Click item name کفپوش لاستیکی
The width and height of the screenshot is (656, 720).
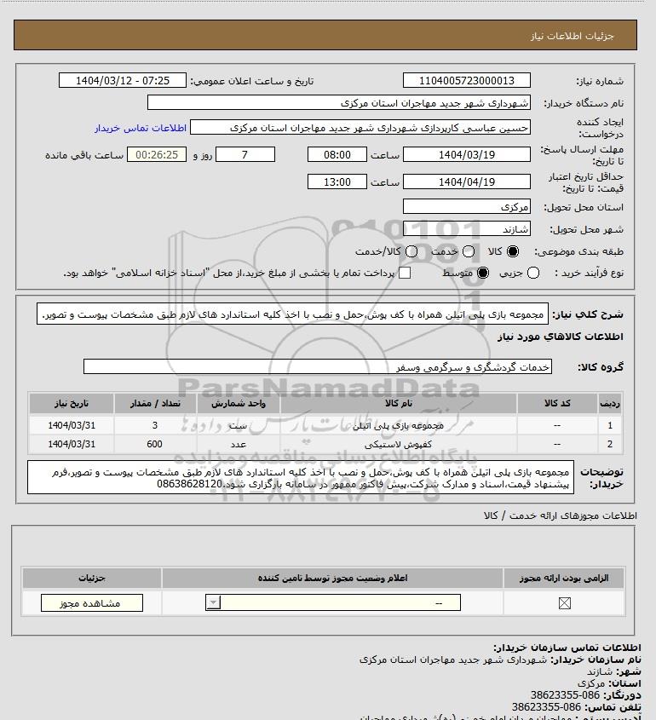(399, 445)
